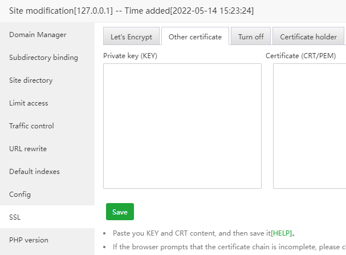Select Site directory in sidebar
The image size is (346, 255).
coord(31,80)
